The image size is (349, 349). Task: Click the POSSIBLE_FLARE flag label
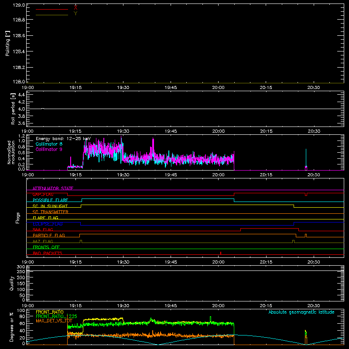50,200
